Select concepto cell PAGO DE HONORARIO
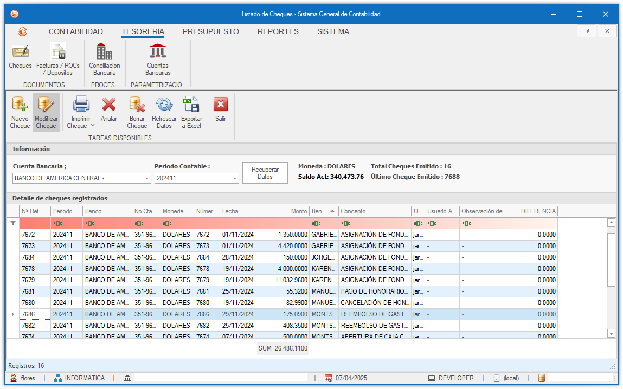The width and height of the screenshot is (623, 389). coord(375,291)
